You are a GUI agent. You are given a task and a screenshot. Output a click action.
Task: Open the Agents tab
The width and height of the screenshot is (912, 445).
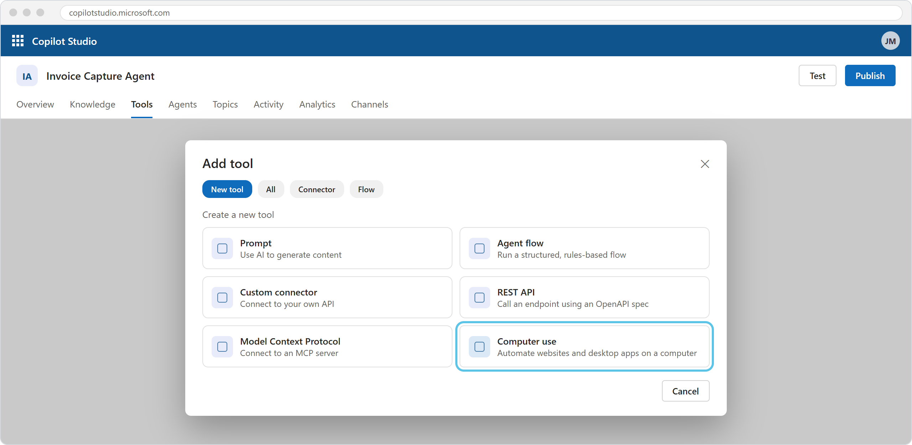click(183, 104)
